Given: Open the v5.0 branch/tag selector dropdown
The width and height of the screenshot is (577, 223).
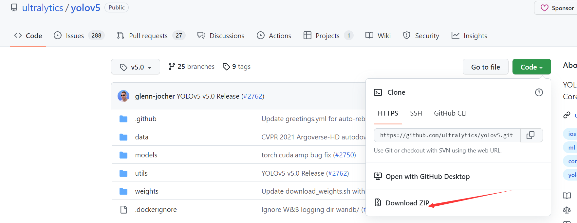Looking at the screenshot, I should tap(136, 67).
